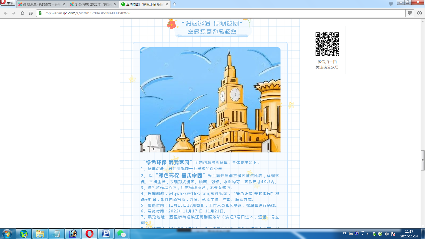Open WeChat from the taskbar
The height and width of the screenshot is (239, 425).
click(x=122, y=234)
